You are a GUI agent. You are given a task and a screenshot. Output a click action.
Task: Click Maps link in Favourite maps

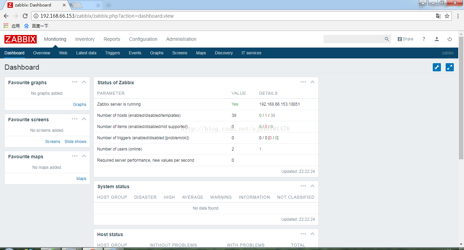(x=81, y=179)
